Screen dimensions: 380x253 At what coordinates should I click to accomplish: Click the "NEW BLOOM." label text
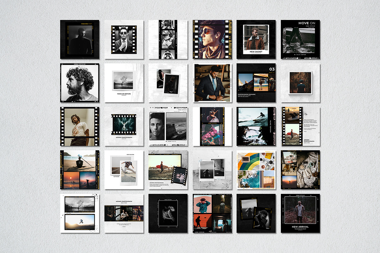point(130,155)
